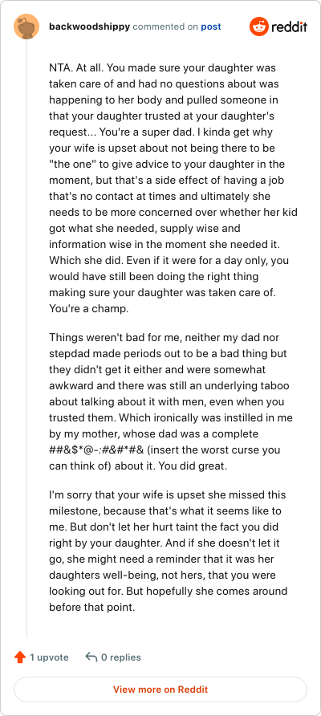Click the 'before that point.' closing line
321x716 pixels.
[x=91, y=608]
